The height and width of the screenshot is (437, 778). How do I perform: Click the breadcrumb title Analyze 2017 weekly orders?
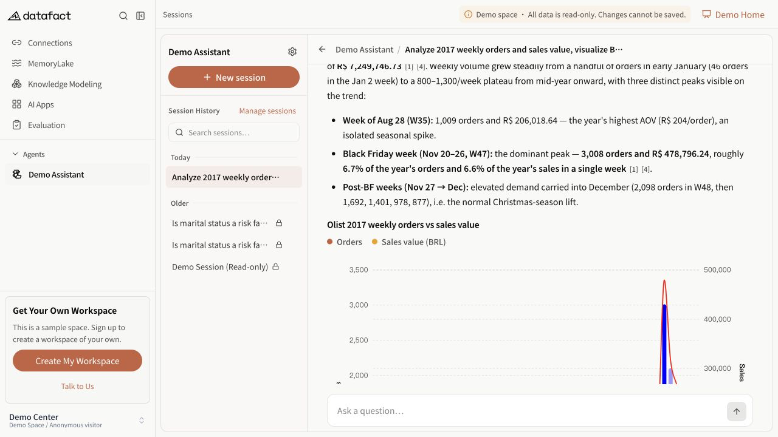pos(514,49)
